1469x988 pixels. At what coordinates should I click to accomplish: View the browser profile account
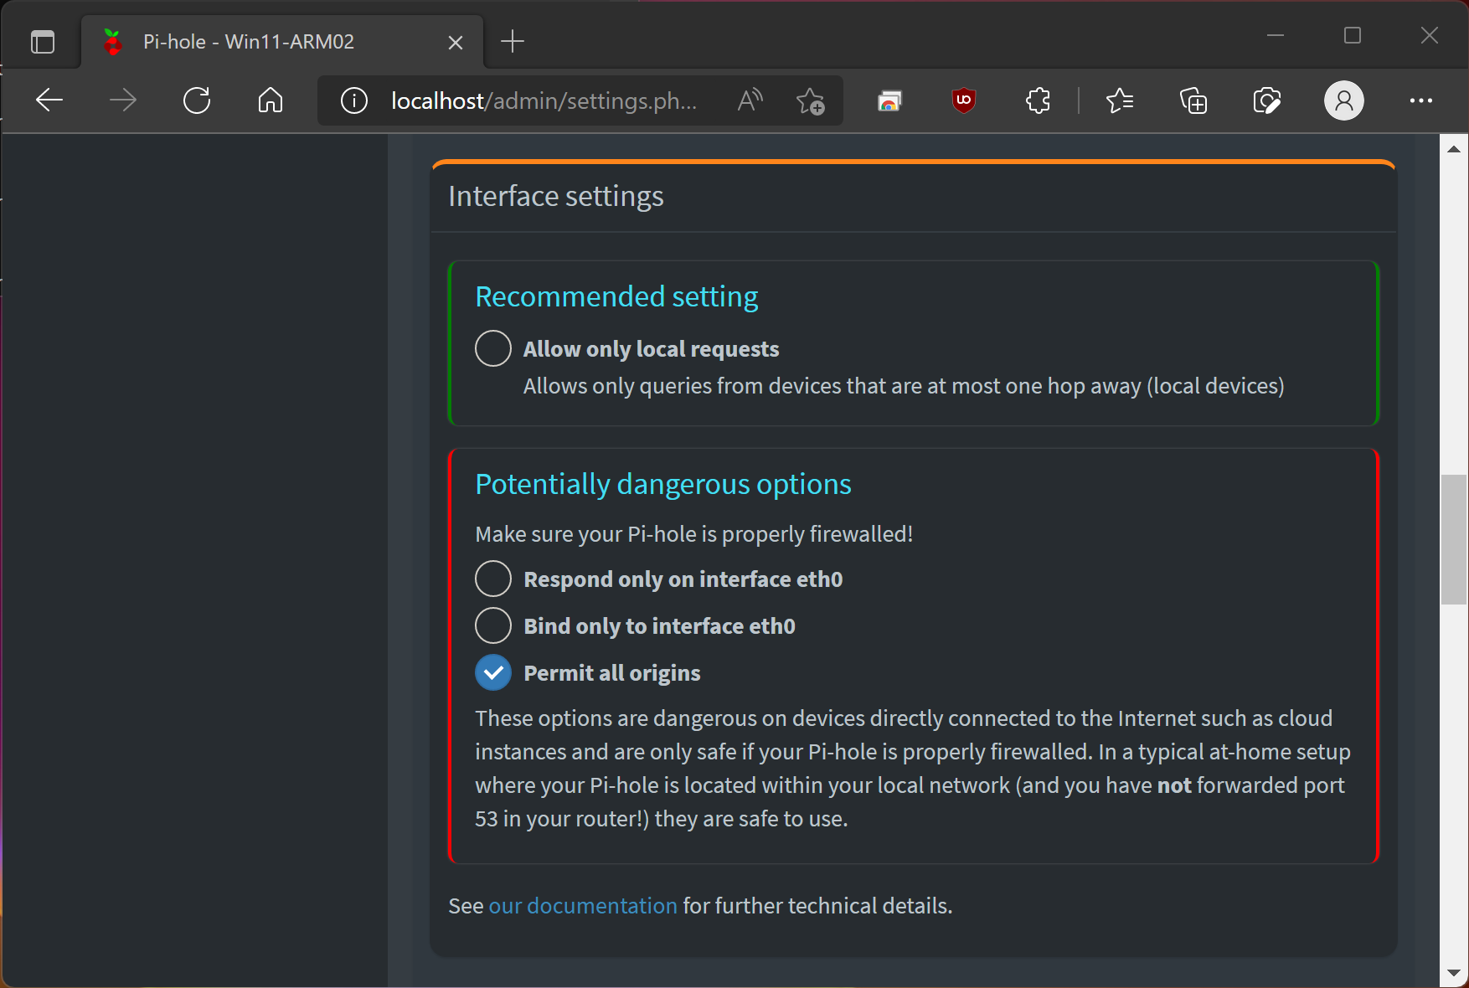pyautogui.click(x=1343, y=100)
